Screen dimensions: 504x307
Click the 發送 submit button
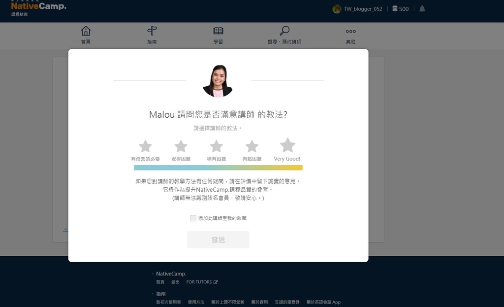[218, 239]
